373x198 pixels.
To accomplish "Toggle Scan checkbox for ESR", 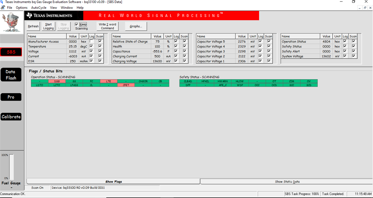I will (100, 61).
